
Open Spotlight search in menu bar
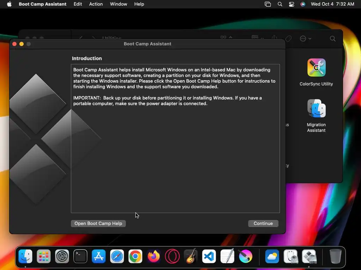click(x=280, y=4)
